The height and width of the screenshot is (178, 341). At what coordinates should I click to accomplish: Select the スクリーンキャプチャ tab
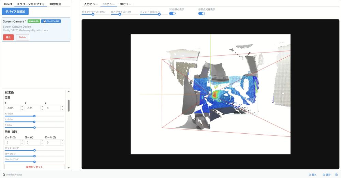pos(31,4)
